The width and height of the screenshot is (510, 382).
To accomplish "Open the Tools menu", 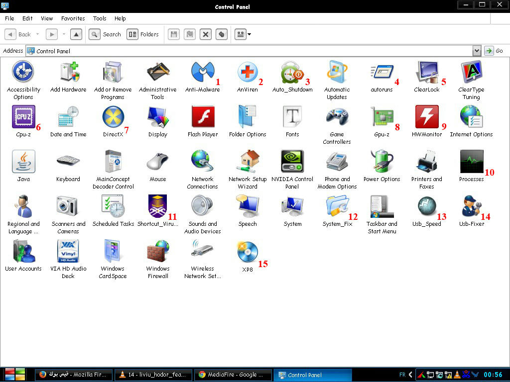I will 100,18.
